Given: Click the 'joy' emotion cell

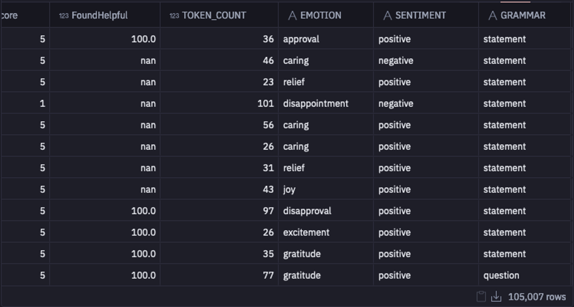Looking at the screenshot, I should 289,189.
